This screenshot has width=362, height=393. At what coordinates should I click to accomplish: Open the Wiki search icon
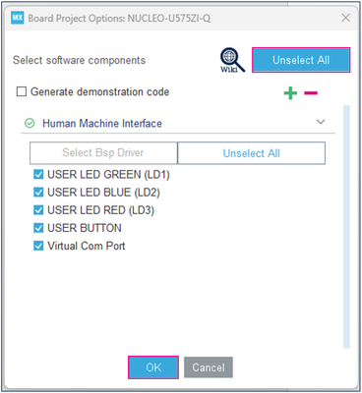[232, 61]
